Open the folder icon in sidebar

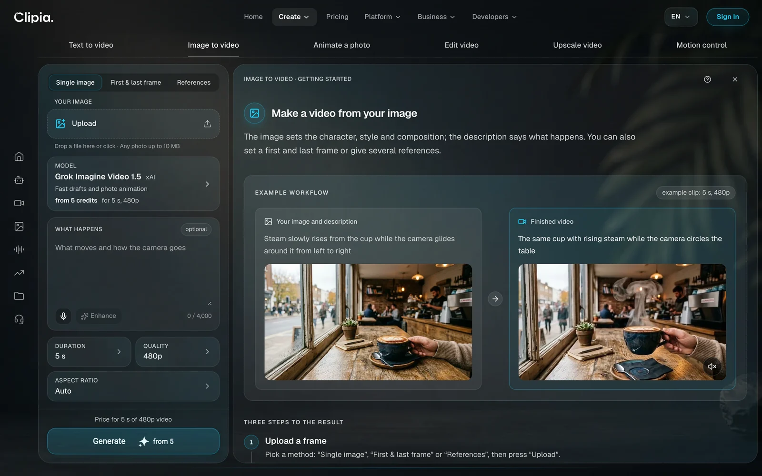[19, 296]
